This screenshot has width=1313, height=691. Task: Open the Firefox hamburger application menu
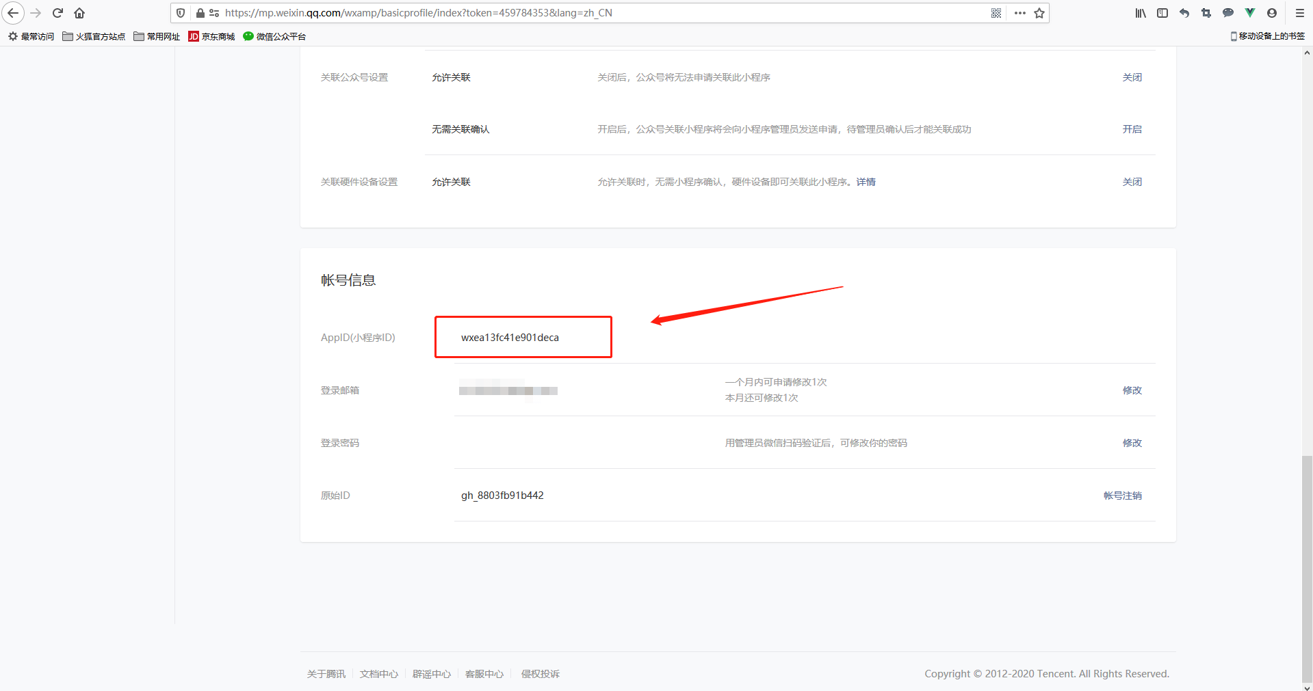[1300, 13]
